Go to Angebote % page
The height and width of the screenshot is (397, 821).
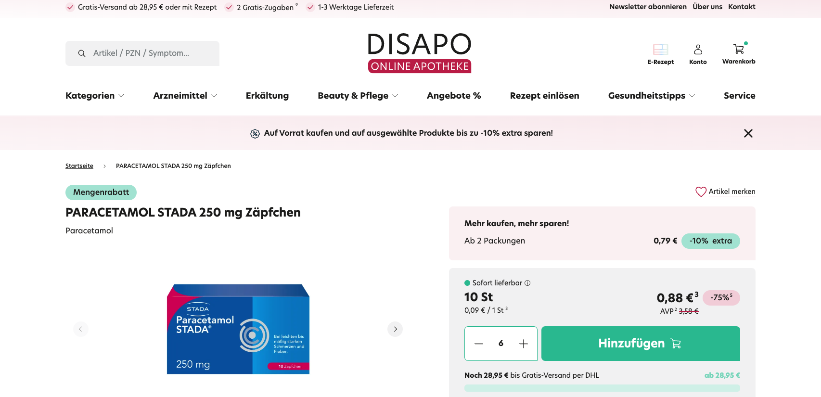coord(454,96)
